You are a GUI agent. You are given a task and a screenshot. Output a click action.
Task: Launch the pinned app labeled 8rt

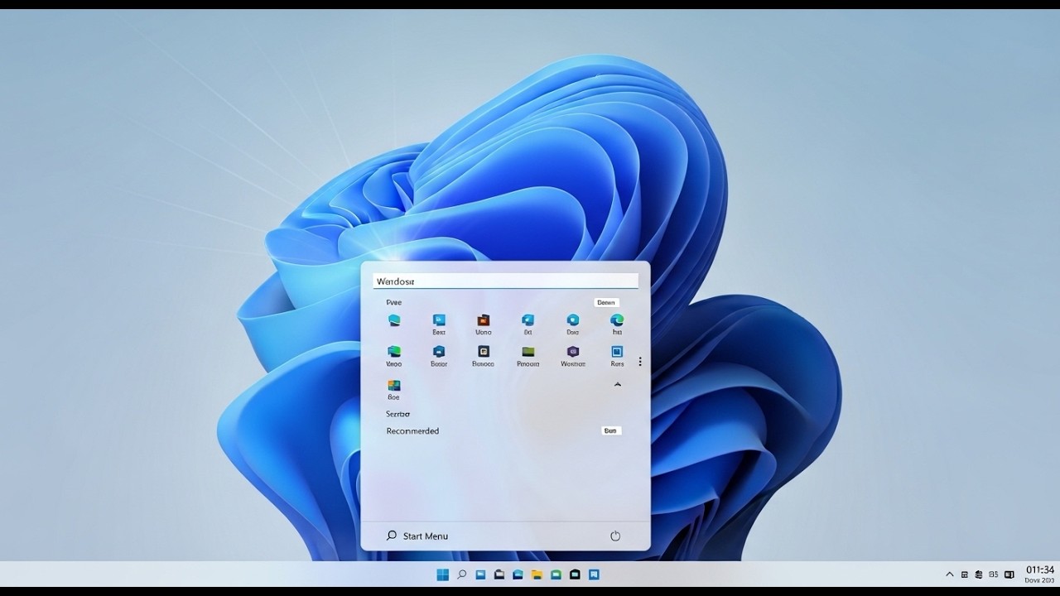tap(528, 324)
